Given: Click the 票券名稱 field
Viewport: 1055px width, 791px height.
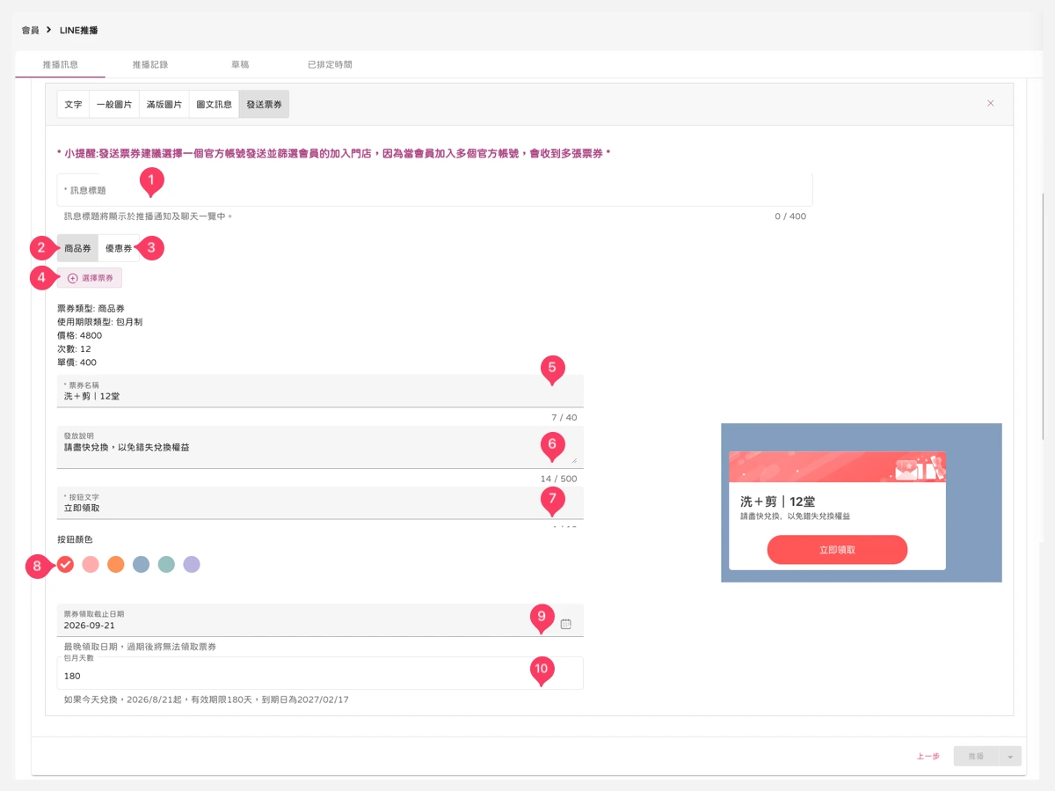Looking at the screenshot, I should point(320,391).
